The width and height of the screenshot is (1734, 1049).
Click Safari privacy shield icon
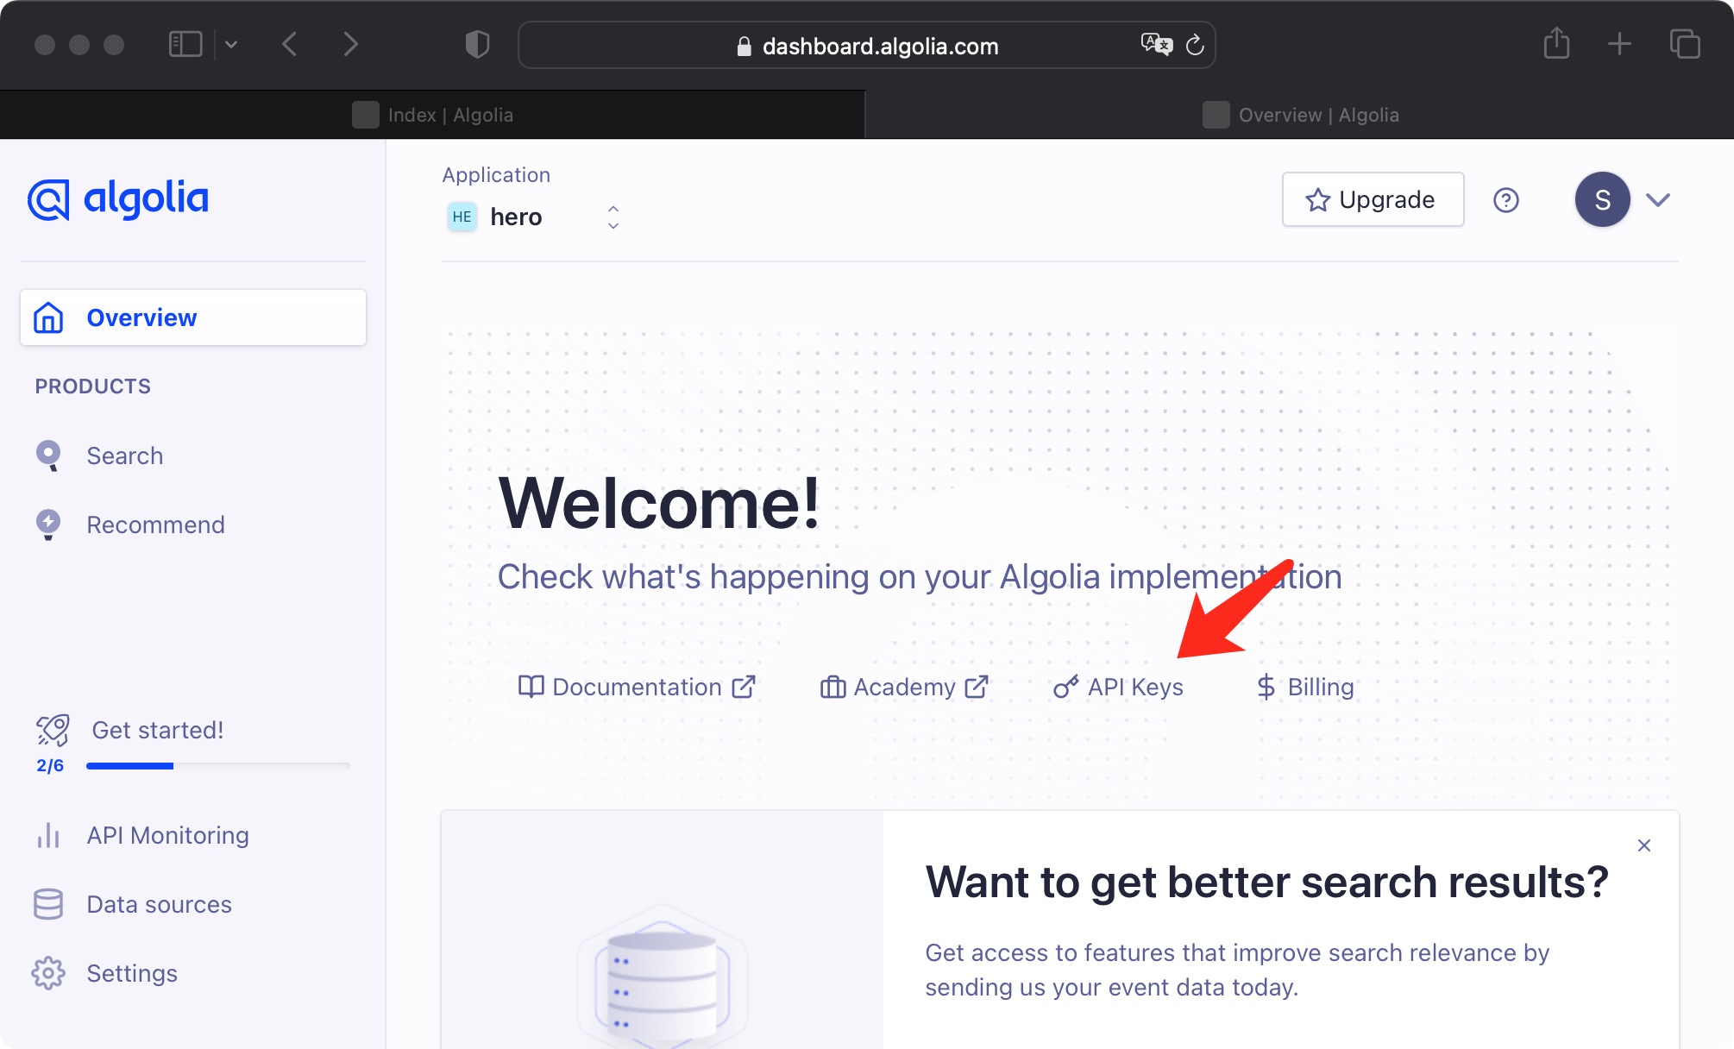[477, 44]
